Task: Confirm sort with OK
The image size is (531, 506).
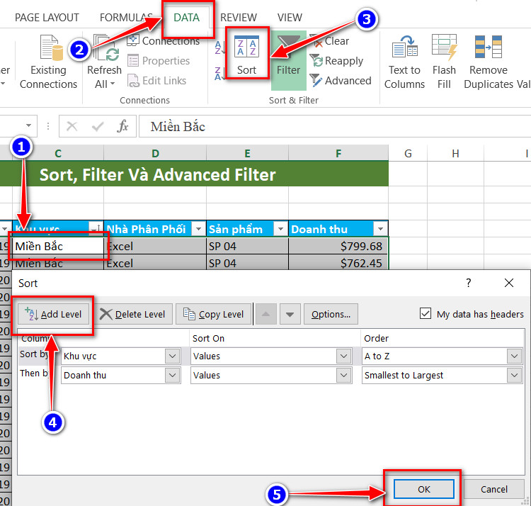Action: coord(423,489)
